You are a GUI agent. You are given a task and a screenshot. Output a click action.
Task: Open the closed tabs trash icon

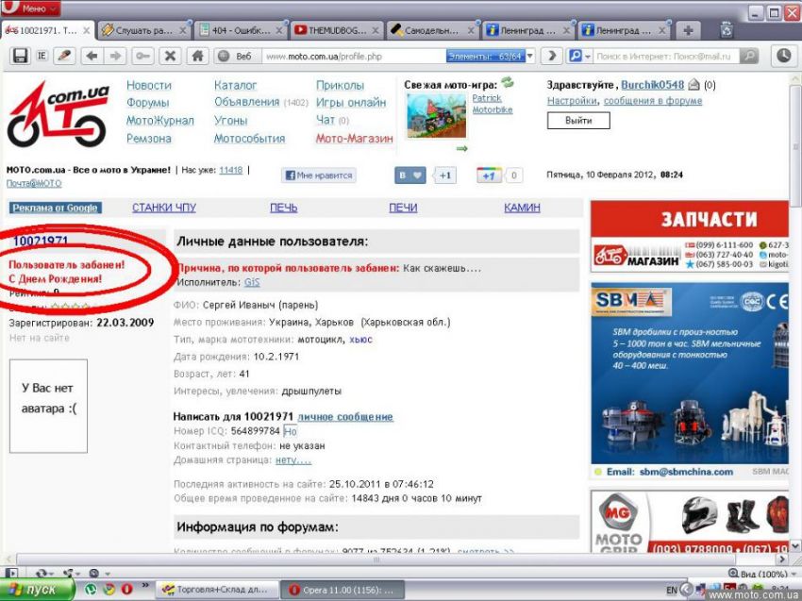point(727,30)
